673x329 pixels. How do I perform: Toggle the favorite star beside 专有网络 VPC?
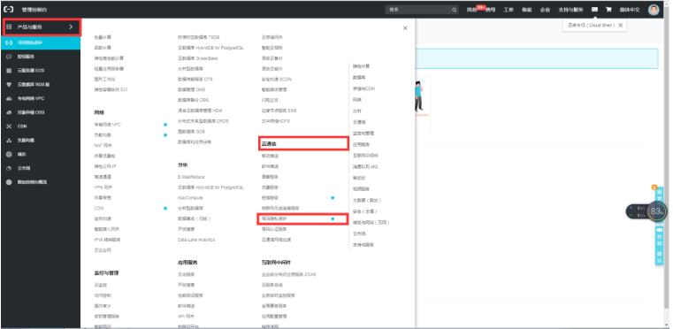165,125
